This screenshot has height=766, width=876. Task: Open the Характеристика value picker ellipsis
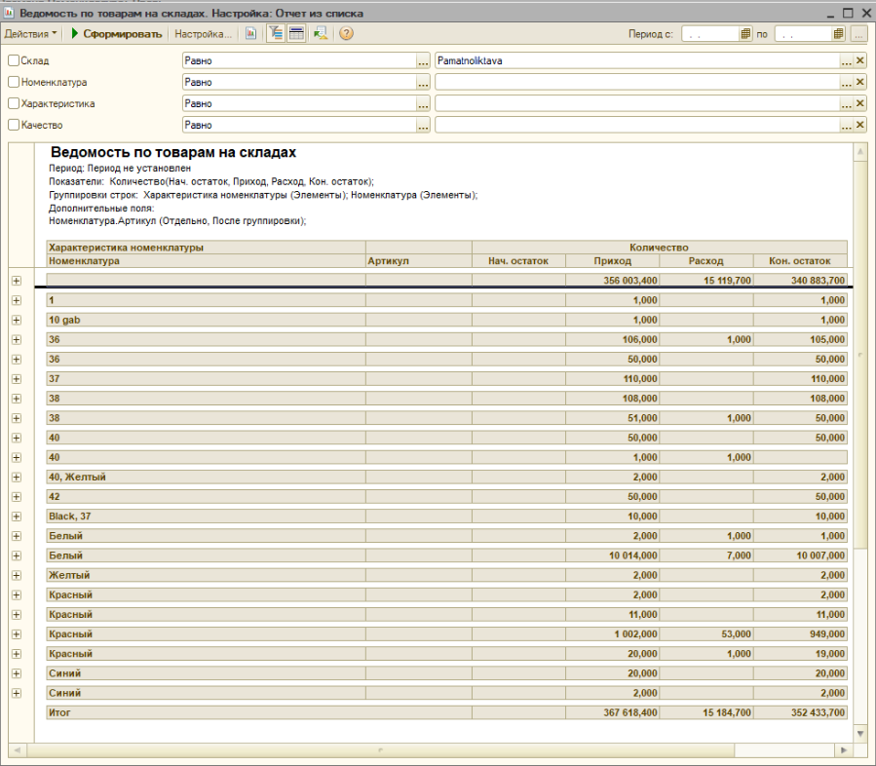point(847,104)
